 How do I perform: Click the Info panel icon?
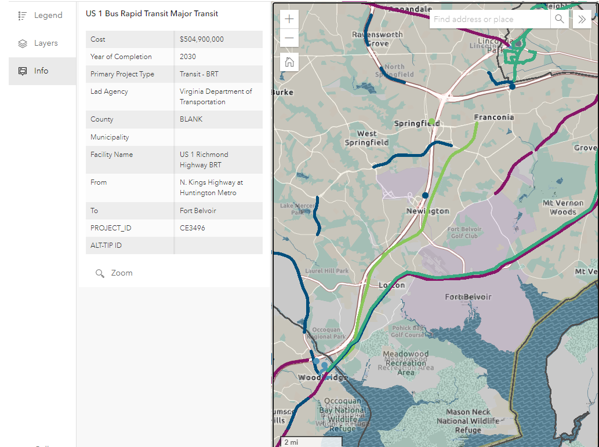click(22, 71)
